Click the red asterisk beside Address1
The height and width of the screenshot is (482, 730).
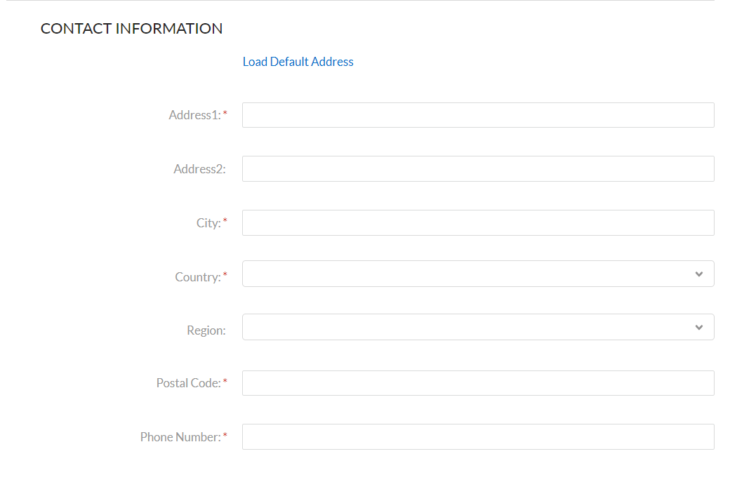click(x=225, y=114)
